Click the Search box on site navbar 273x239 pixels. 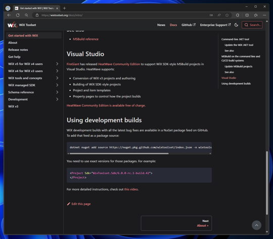pyautogui.click(x=252, y=25)
